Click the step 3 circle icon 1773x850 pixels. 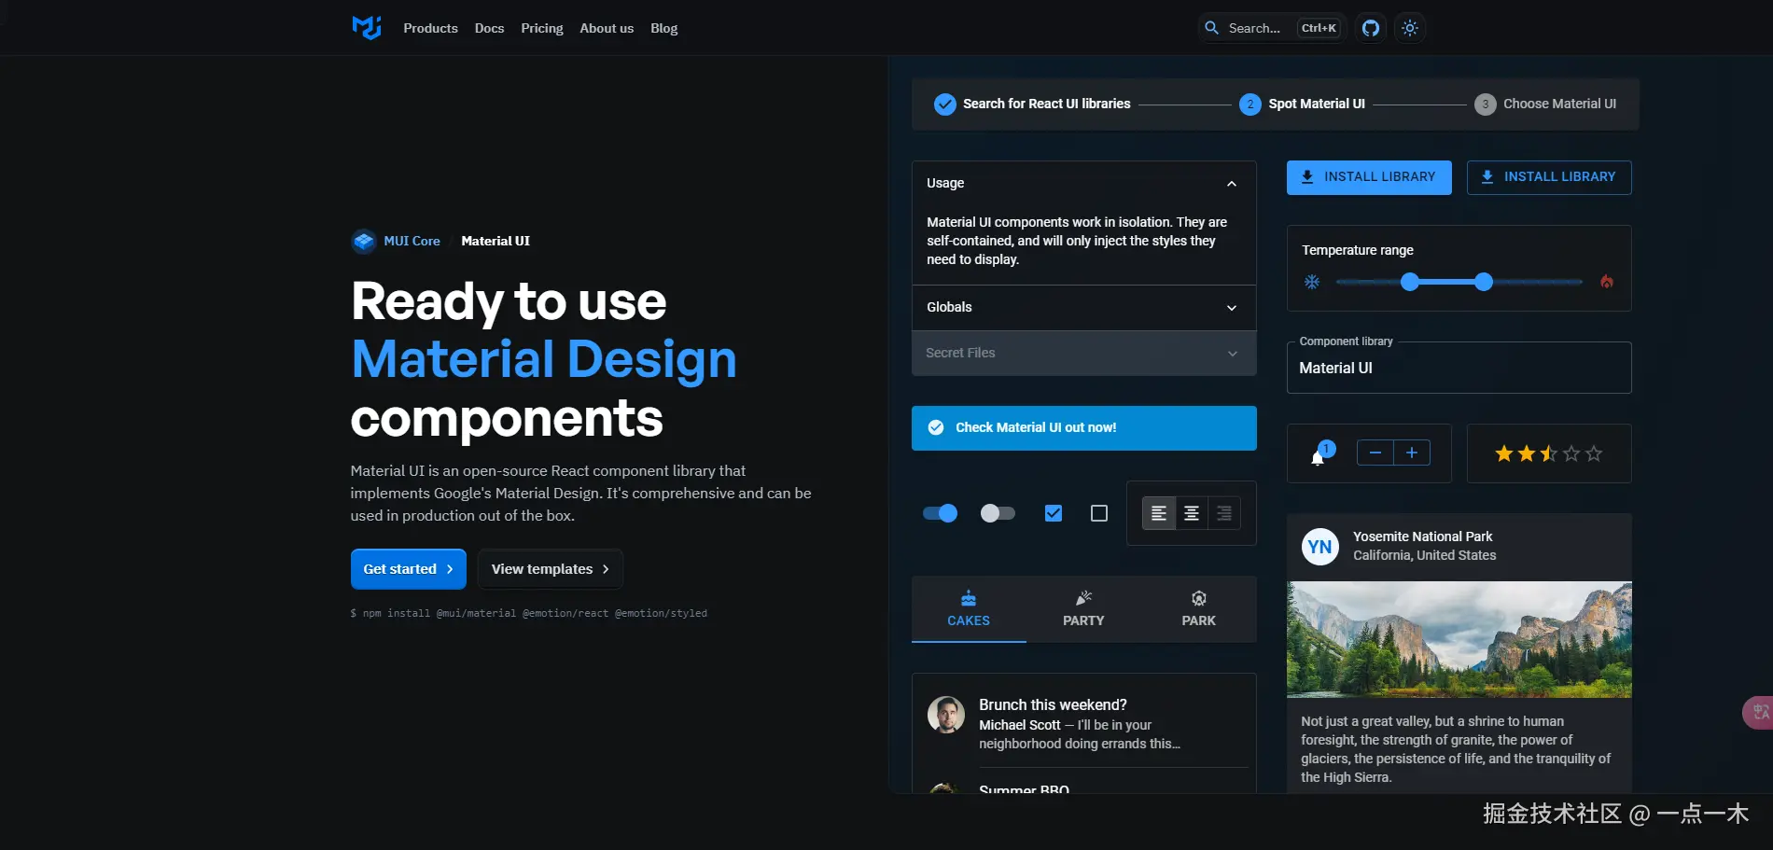(x=1486, y=104)
